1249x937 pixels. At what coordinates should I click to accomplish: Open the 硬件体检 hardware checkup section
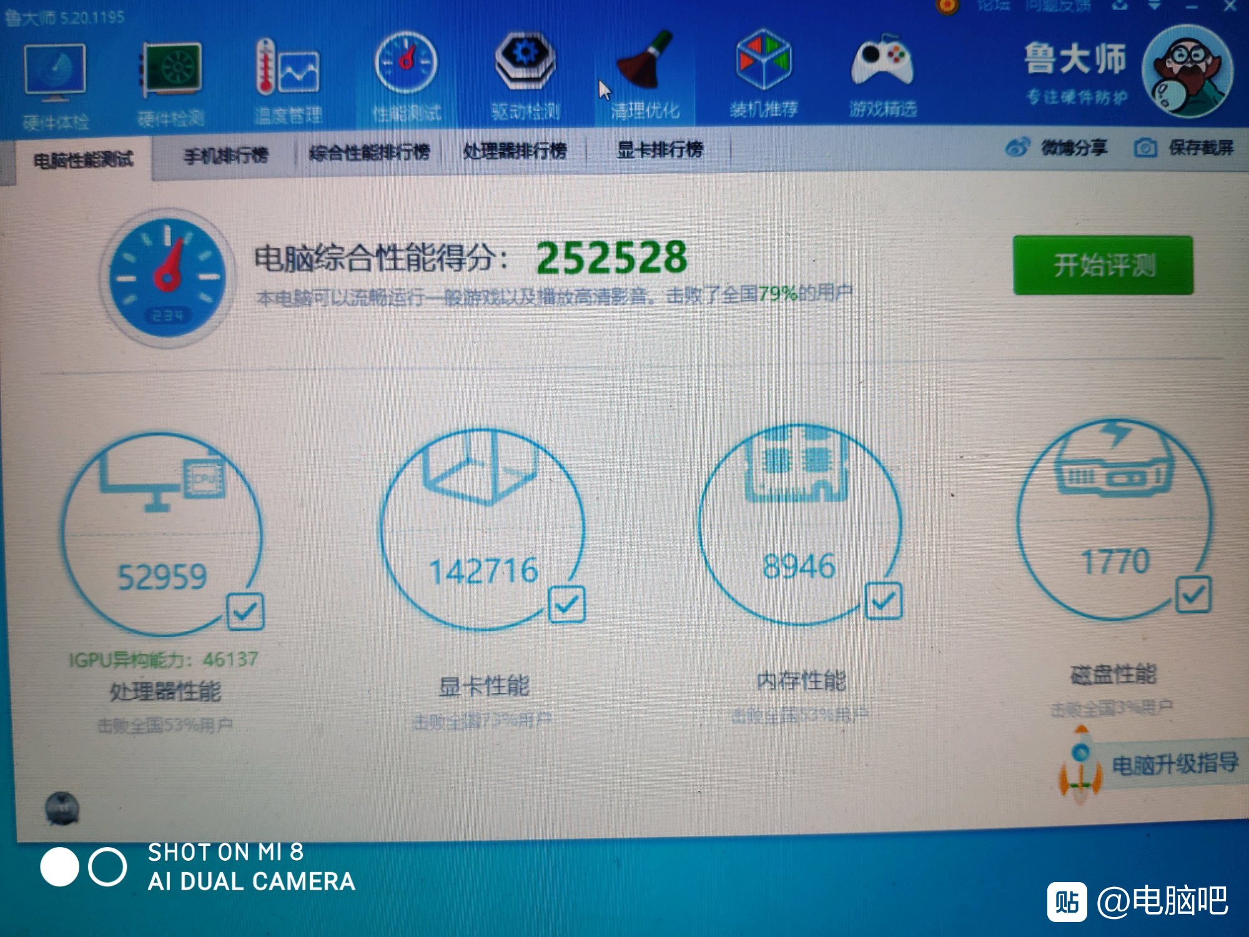55,86
